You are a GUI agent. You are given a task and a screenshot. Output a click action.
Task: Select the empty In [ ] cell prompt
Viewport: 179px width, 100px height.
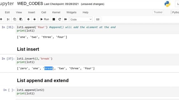(x=9, y=90)
